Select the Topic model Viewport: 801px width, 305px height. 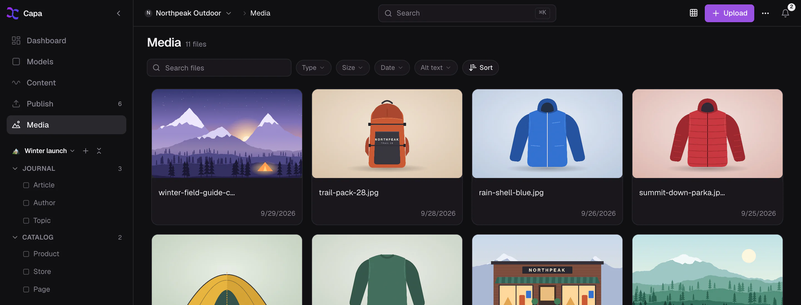tap(42, 221)
